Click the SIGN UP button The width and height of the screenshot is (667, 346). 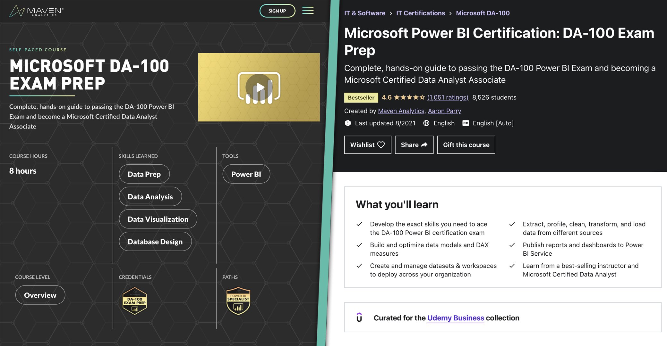(277, 11)
